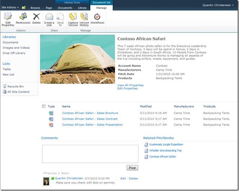
Task: Open Contoso African Safari - Sales Presentation
Action: click(x=92, y=125)
